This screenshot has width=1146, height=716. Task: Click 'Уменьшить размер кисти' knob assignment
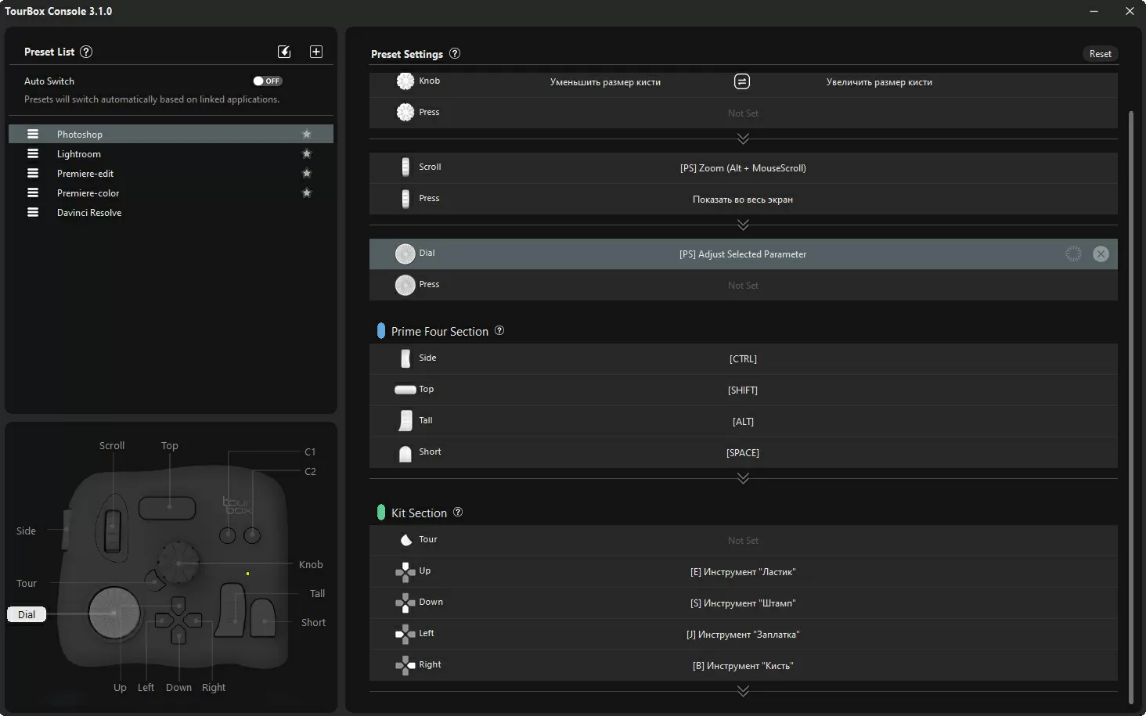pyautogui.click(x=605, y=81)
